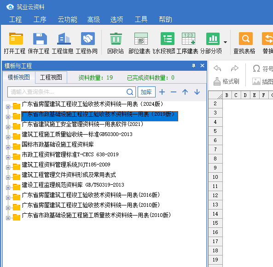Focus the 请输入查询条件 search field
The height and width of the screenshot is (267, 273).
tap(71, 92)
